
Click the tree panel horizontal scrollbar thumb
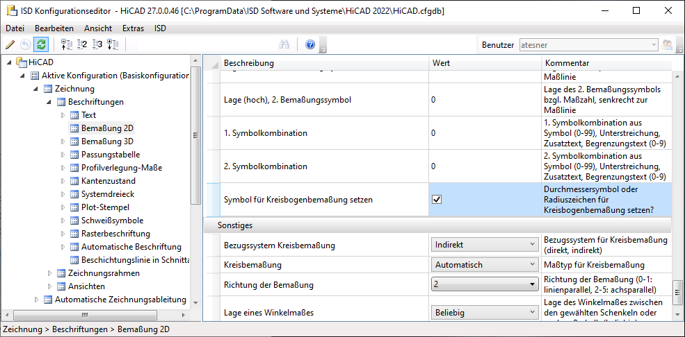(86, 315)
